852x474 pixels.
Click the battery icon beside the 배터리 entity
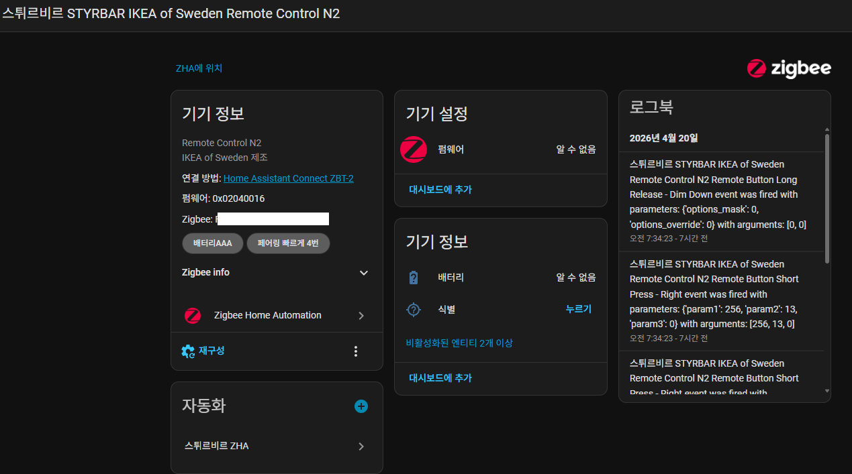tap(413, 276)
